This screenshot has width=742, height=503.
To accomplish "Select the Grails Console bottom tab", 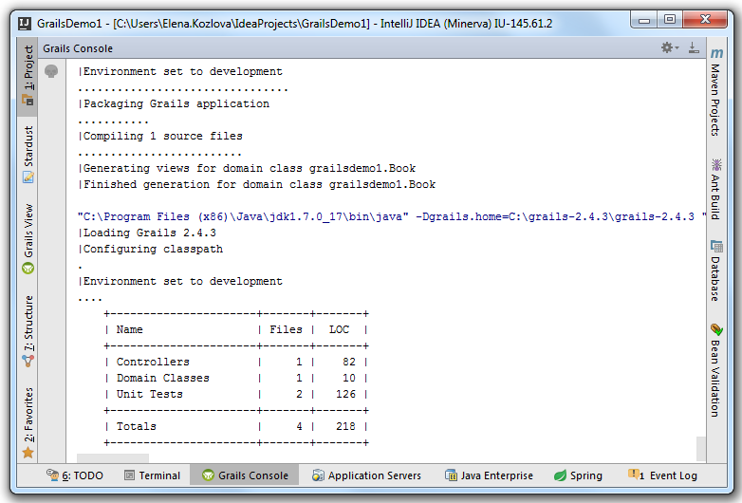I will (245, 475).
